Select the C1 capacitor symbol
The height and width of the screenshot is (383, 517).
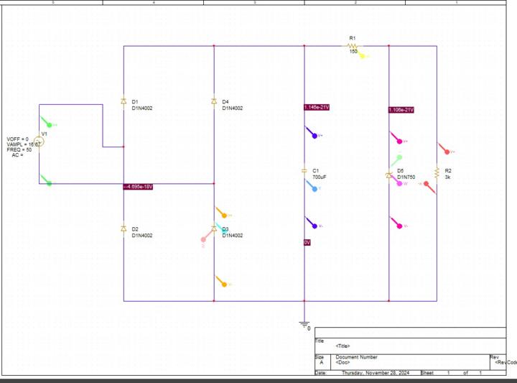pyautogui.click(x=304, y=170)
